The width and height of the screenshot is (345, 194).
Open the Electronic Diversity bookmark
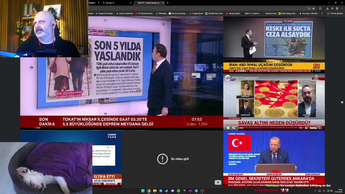click(178, 13)
